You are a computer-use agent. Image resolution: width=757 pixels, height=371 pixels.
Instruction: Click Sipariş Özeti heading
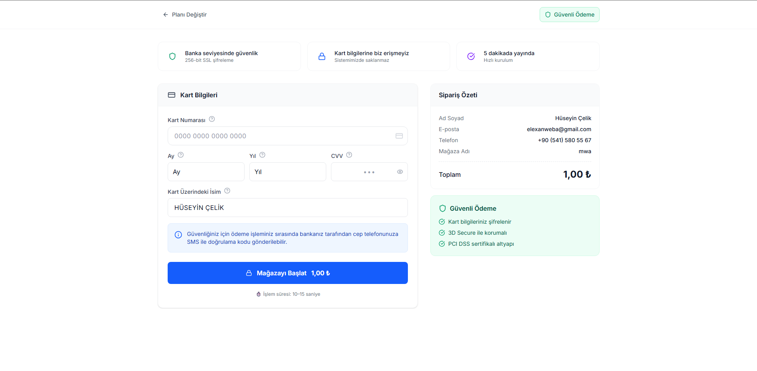(458, 95)
